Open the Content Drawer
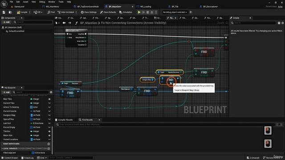Image resolution: width=285 pixels, height=160 pixels. [10, 158]
